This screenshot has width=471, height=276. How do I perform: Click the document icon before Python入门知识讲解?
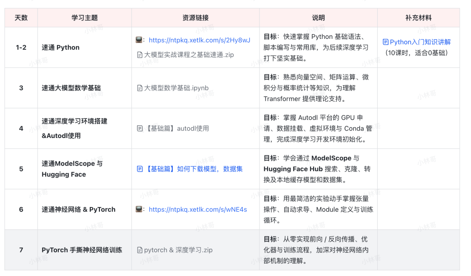pos(386,42)
